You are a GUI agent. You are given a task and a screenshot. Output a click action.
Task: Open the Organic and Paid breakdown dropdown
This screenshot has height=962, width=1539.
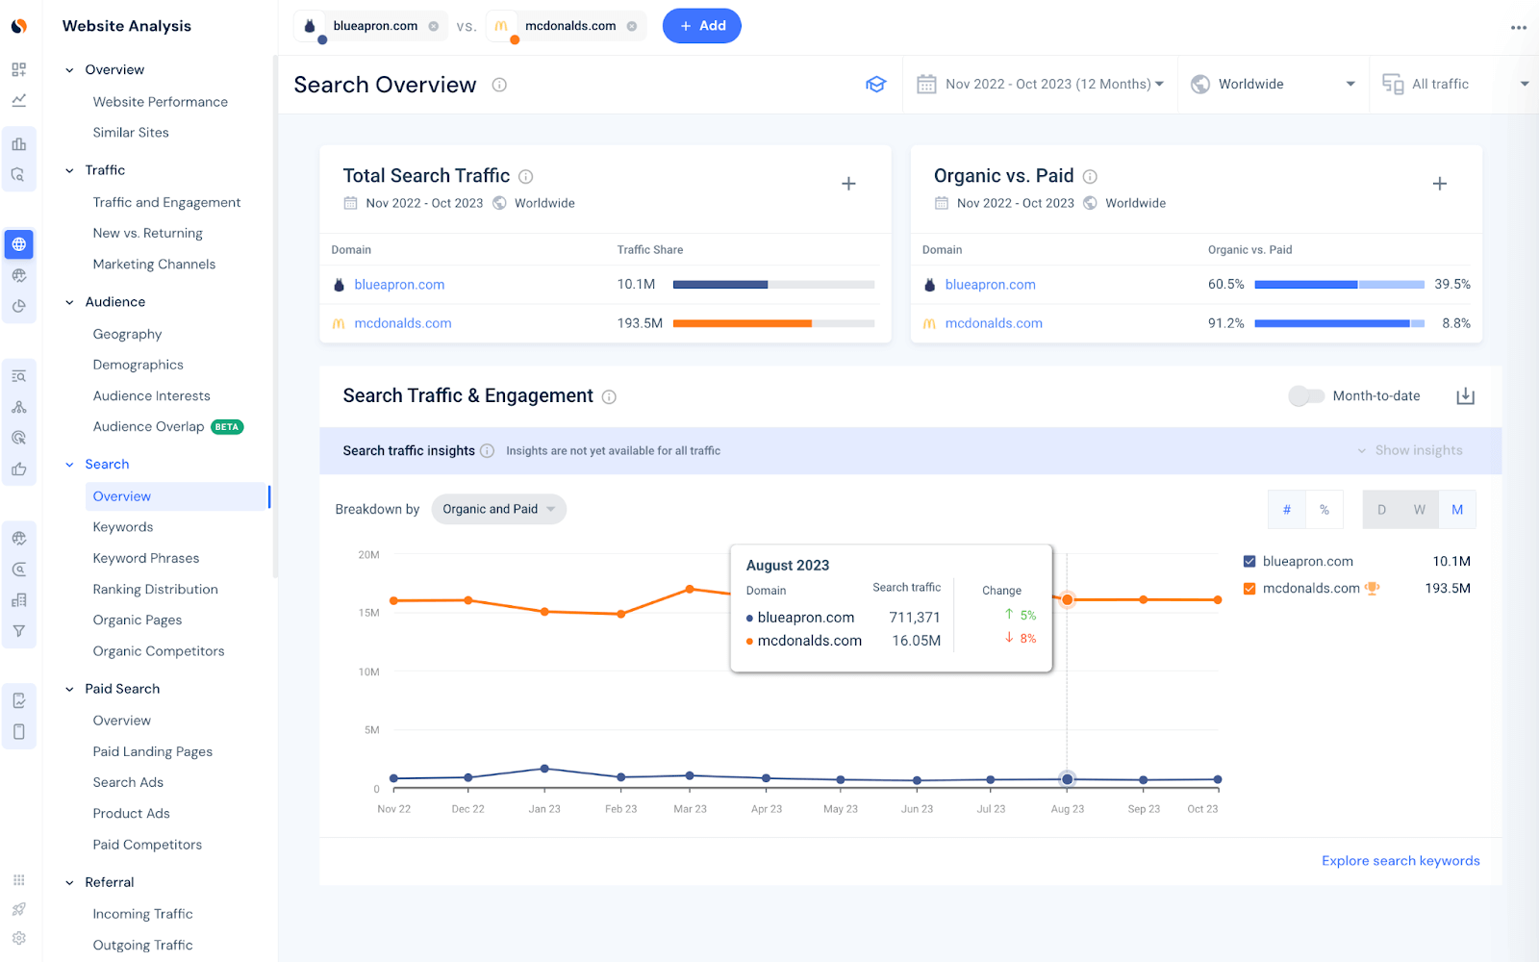pos(499,510)
